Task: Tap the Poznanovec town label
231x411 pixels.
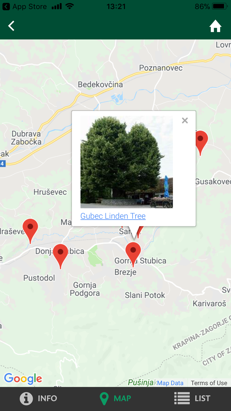Action: click(x=161, y=68)
